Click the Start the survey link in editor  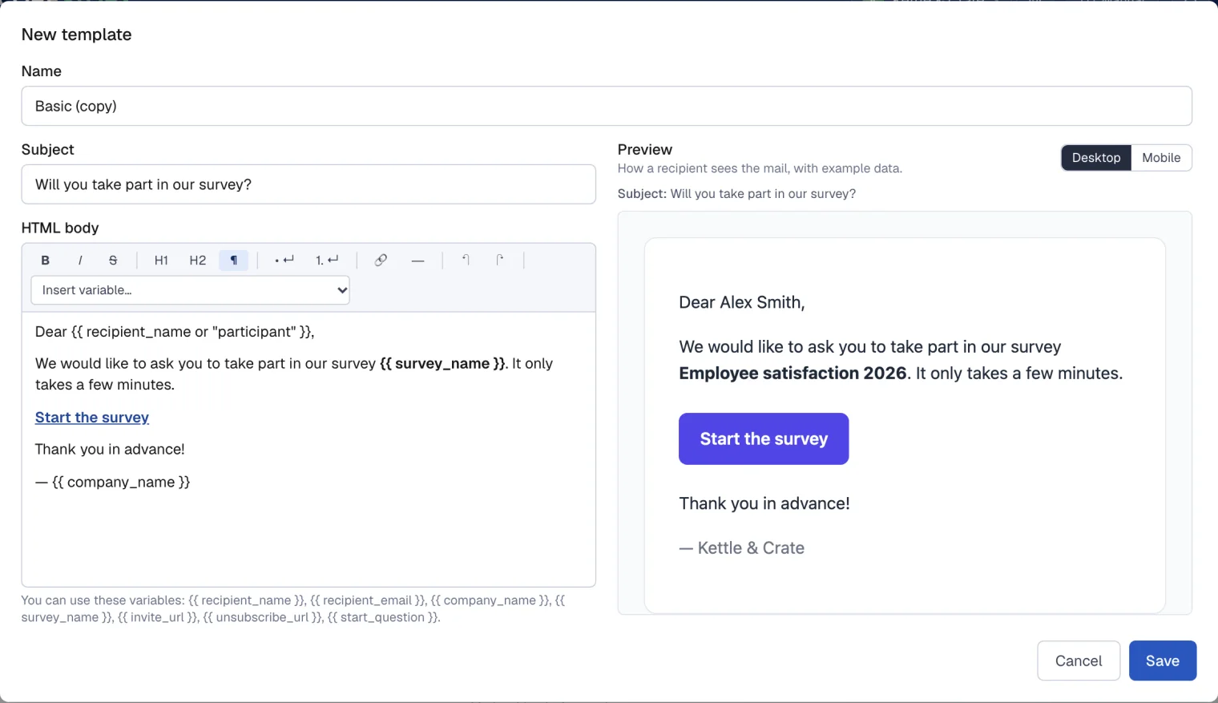[92, 418]
